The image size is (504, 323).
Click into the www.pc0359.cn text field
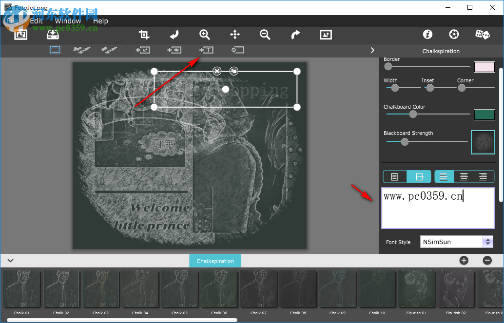tap(438, 208)
